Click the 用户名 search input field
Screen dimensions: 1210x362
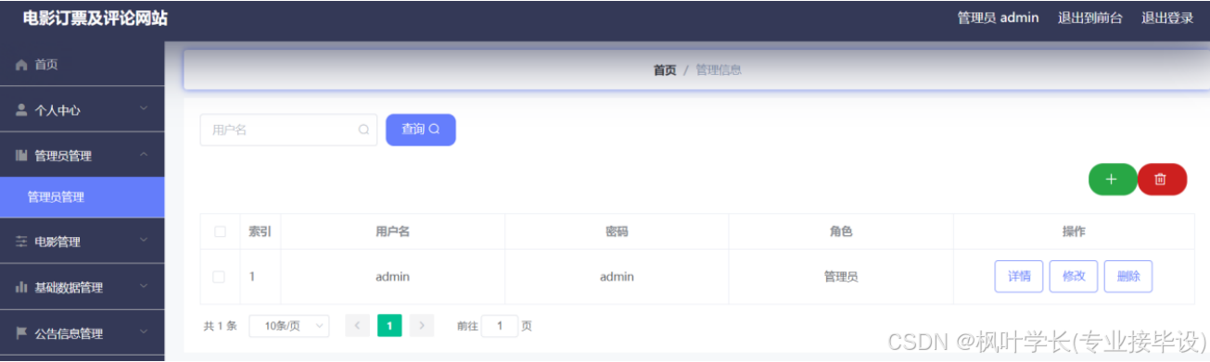click(288, 130)
